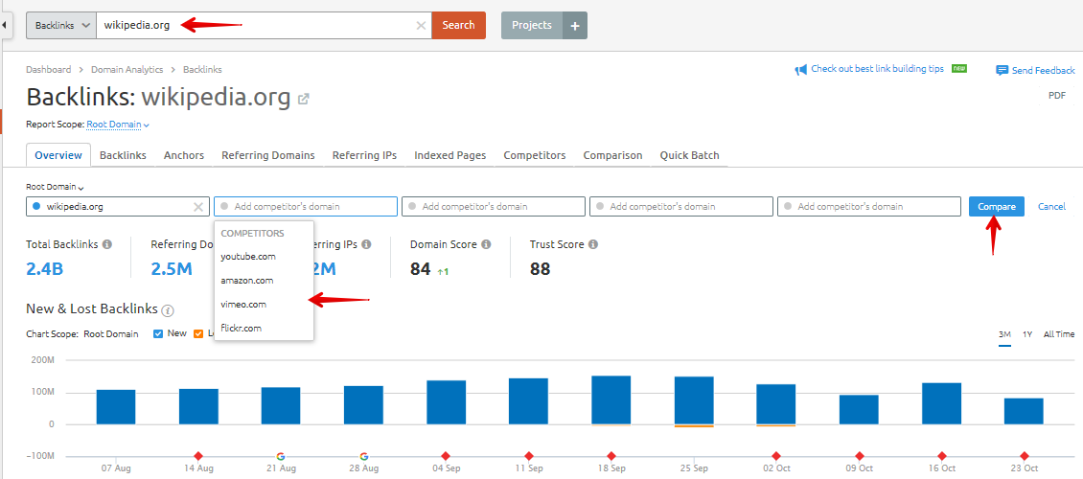Focus the first Add competitor's domain field
Viewport: 1083px width, 479px height.
[306, 206]
